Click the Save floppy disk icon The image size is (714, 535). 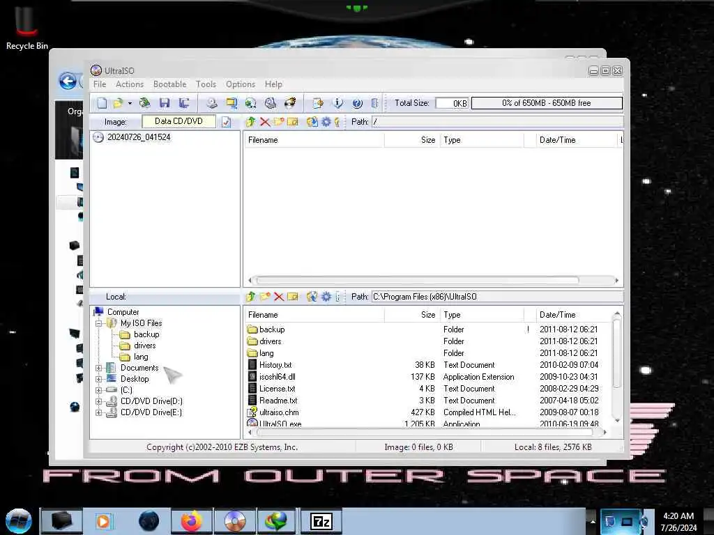point(165,103)
